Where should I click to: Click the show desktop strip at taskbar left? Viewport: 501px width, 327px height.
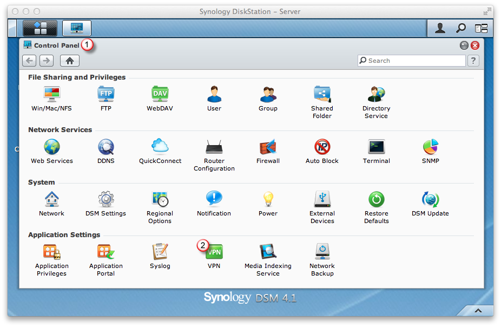coord(12,28)
